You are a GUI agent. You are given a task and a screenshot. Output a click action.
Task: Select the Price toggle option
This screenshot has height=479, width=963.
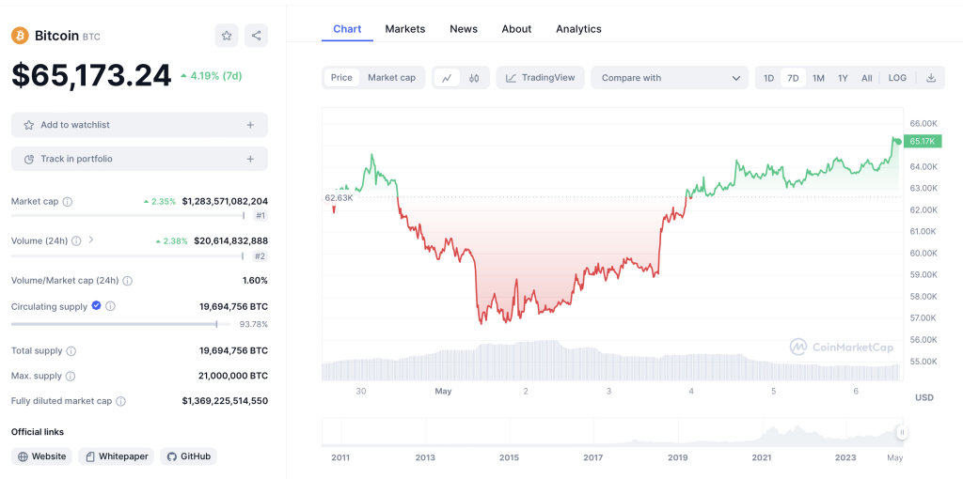[x=341, y=78]
